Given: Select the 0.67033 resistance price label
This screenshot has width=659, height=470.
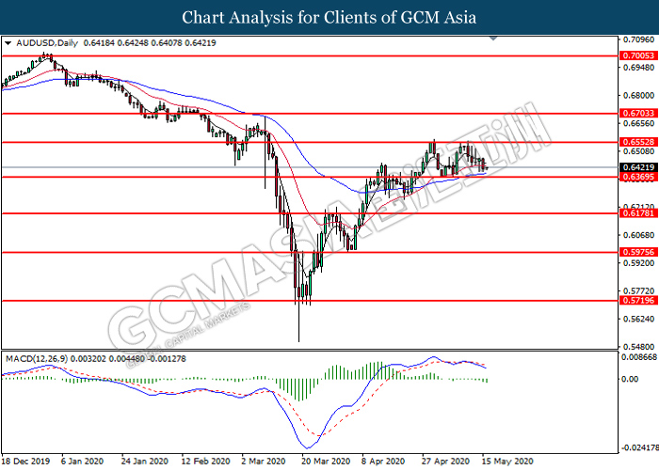Looking at the screenshot, I should [638, 113].
